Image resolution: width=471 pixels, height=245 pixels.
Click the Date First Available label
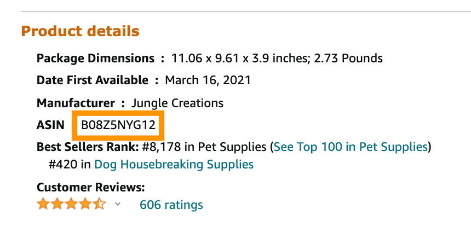pyautogui.click(x=93, y=80)
